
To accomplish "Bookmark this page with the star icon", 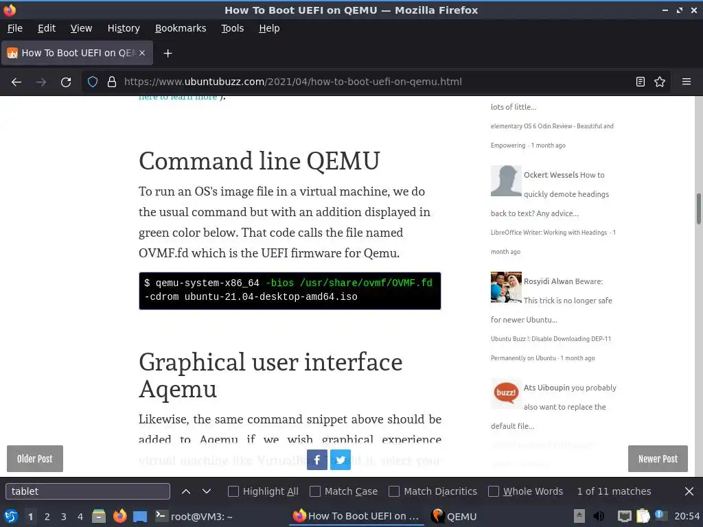I will [660, 82].
